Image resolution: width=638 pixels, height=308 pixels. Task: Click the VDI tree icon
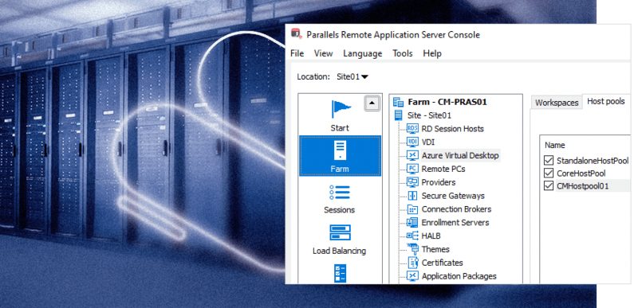tap(412, 142)
